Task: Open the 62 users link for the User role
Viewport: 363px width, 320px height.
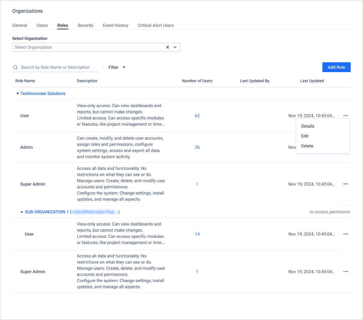Action: tap(197, 116)
